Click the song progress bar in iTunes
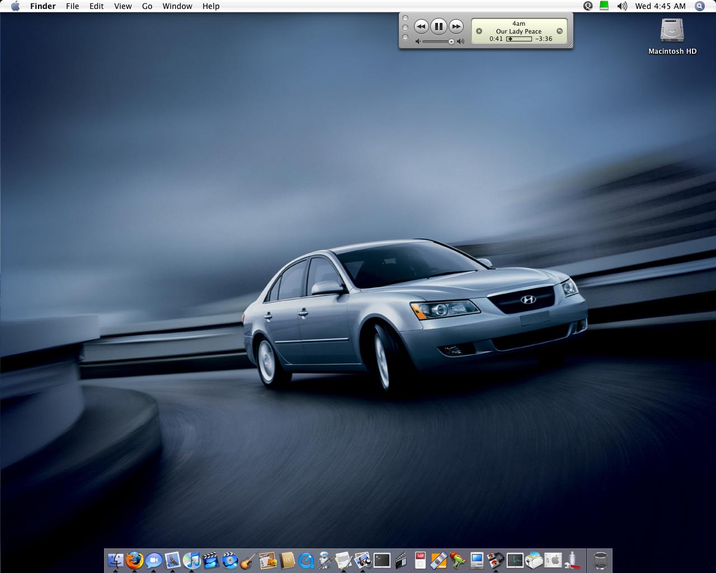The image size is (716, 573). click(x=519, y=39)
